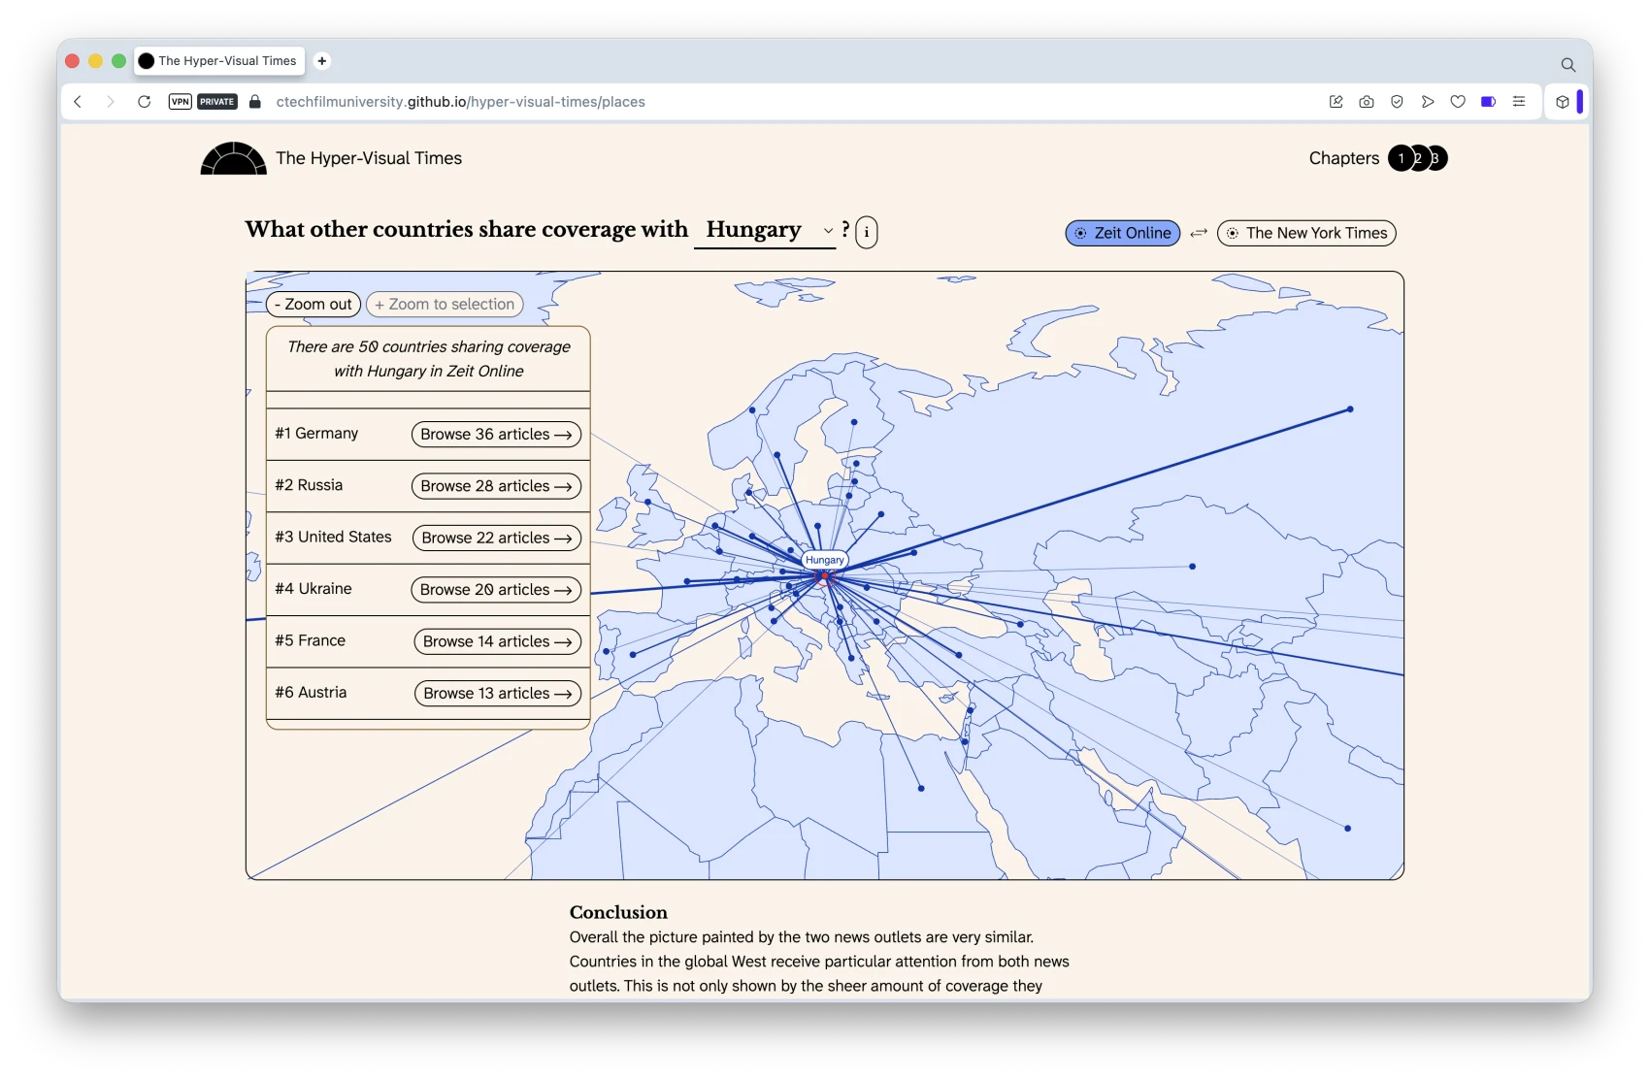Go to chapter 2
This screenshot has height=1078, width=1650.
pos(1419,158)
